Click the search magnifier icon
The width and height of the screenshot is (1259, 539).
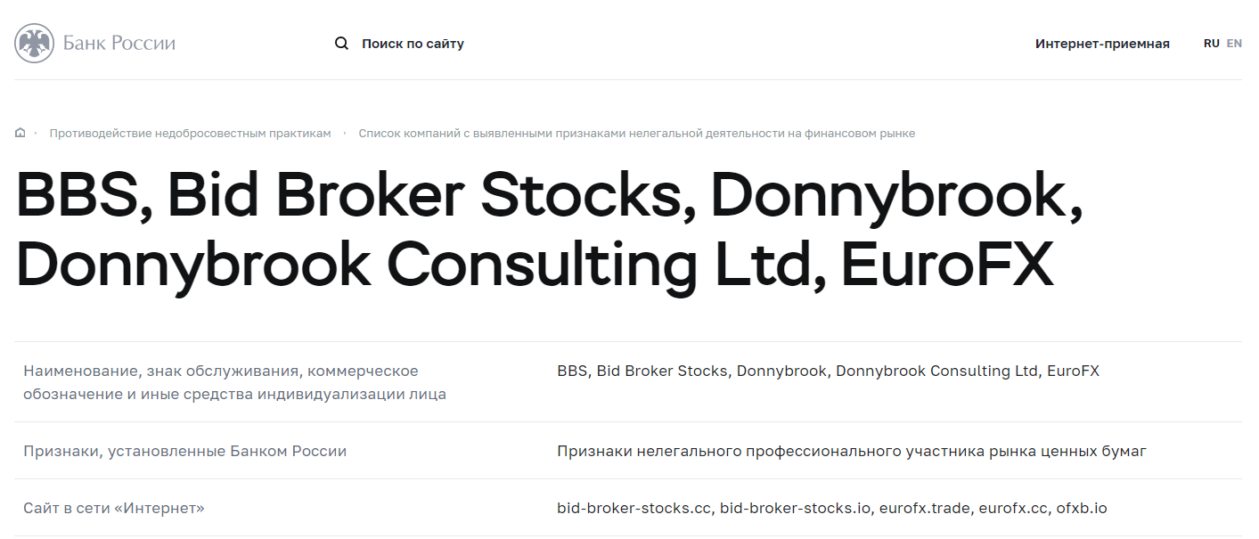[341, 43]
